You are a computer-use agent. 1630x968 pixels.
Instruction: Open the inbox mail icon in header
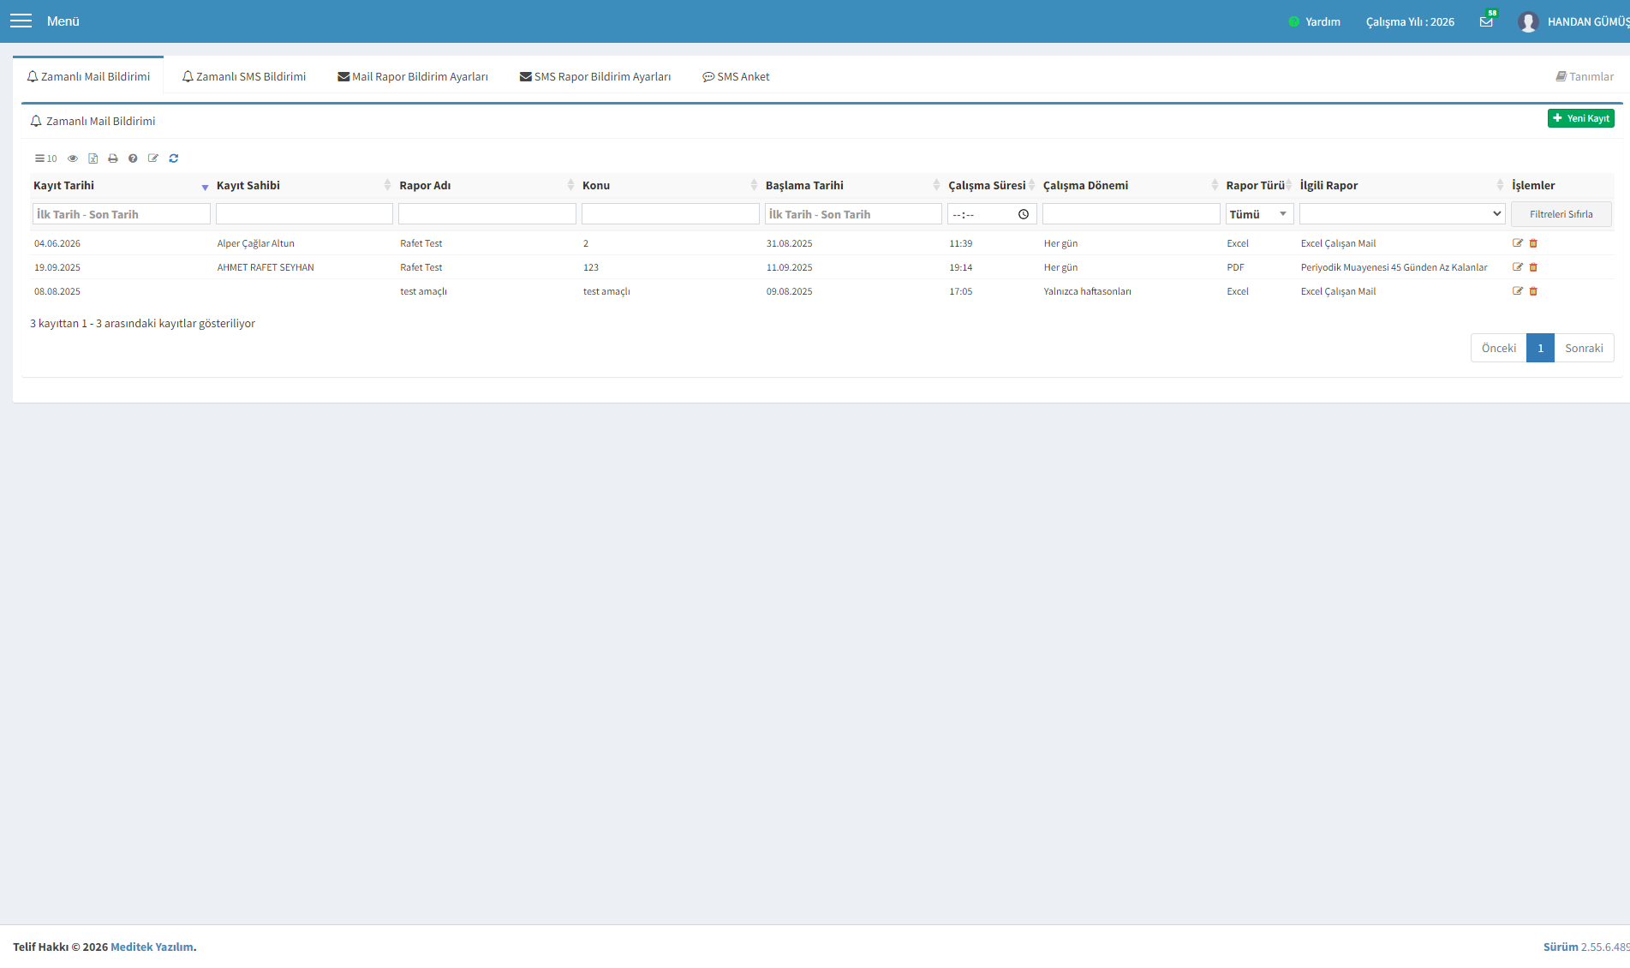(1486, 21)
